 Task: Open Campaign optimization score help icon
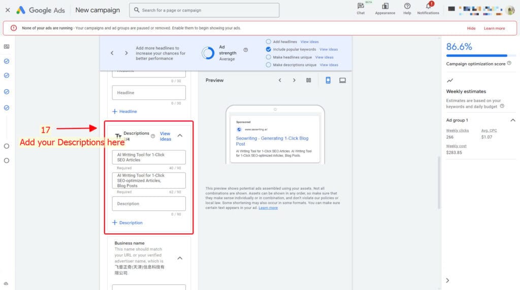(x=509, y=63)
